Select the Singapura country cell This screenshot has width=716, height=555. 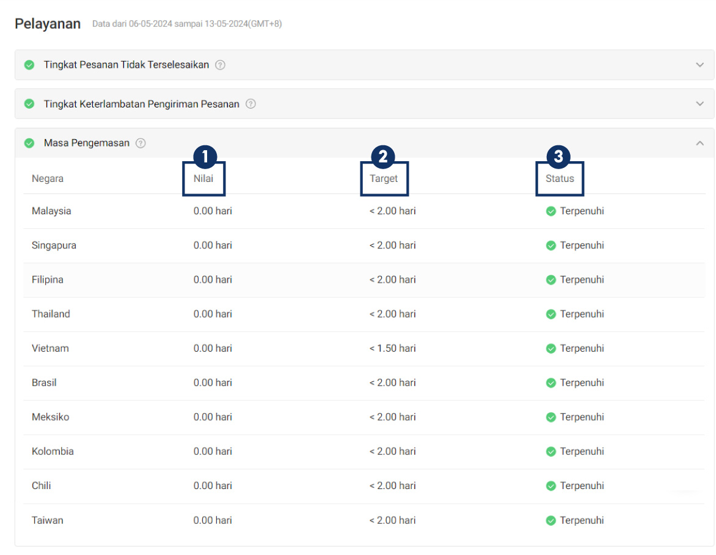pos(54,245)
